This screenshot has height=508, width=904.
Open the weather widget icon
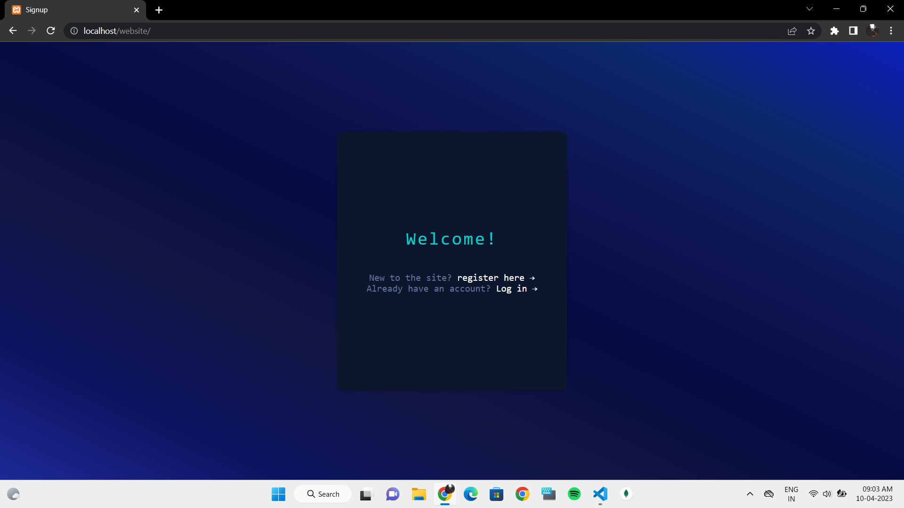(13, 494)
